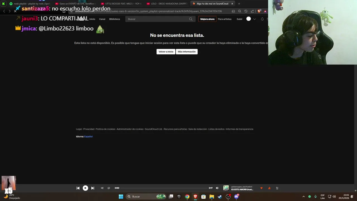Open Steam from taskbar

point(220,197)
